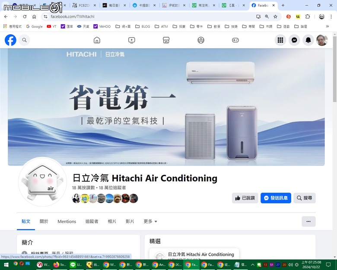
Task: Show more bookmarks with the double chevron
Action: 327,26
